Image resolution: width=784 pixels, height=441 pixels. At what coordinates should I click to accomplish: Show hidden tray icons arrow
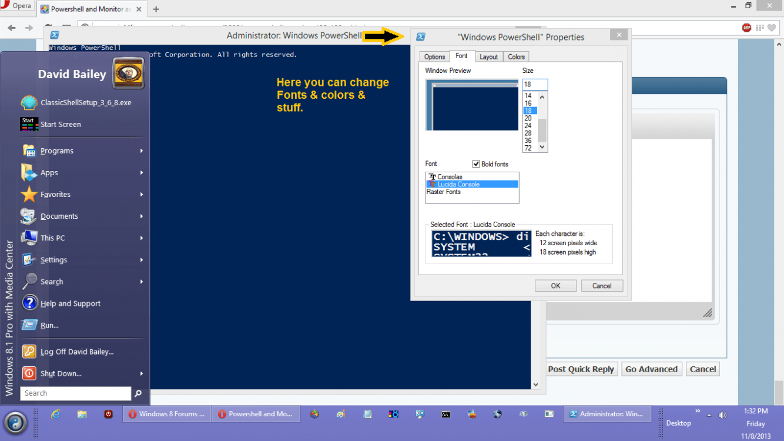tap(709, 415)
